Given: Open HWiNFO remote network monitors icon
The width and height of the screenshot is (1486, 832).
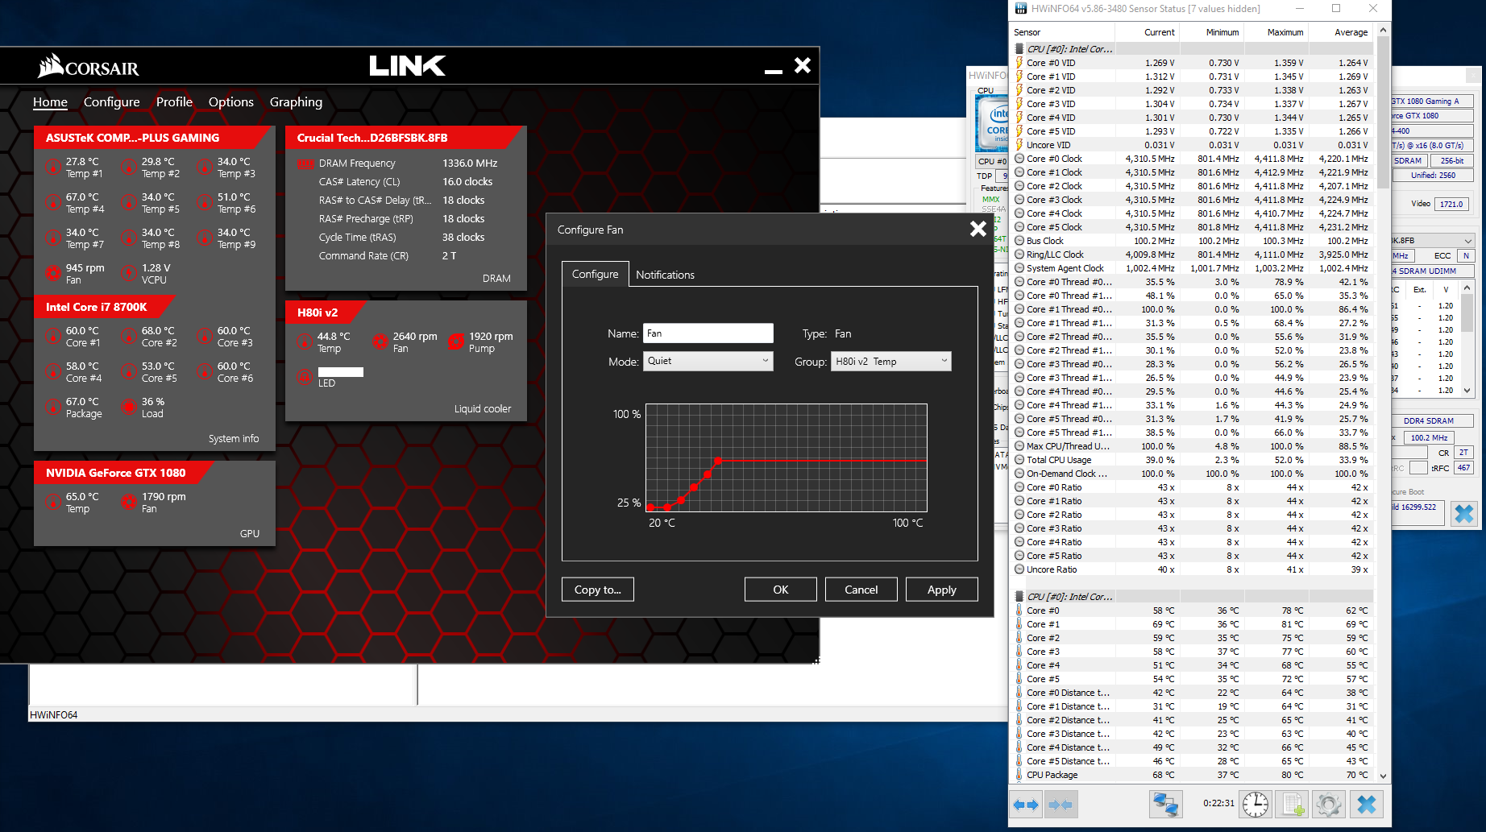Looking at the screenshot, I should pyautogui.click(x=1166, y=804).
